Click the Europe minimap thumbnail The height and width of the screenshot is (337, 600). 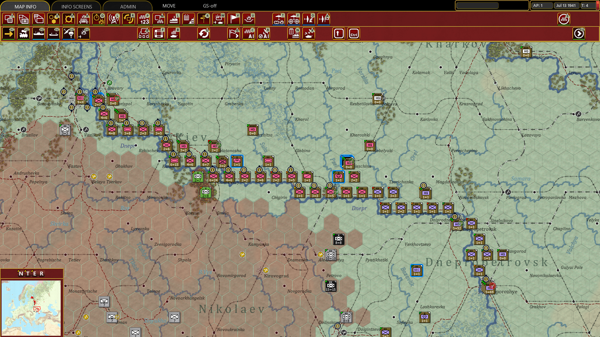pos(31,308)
